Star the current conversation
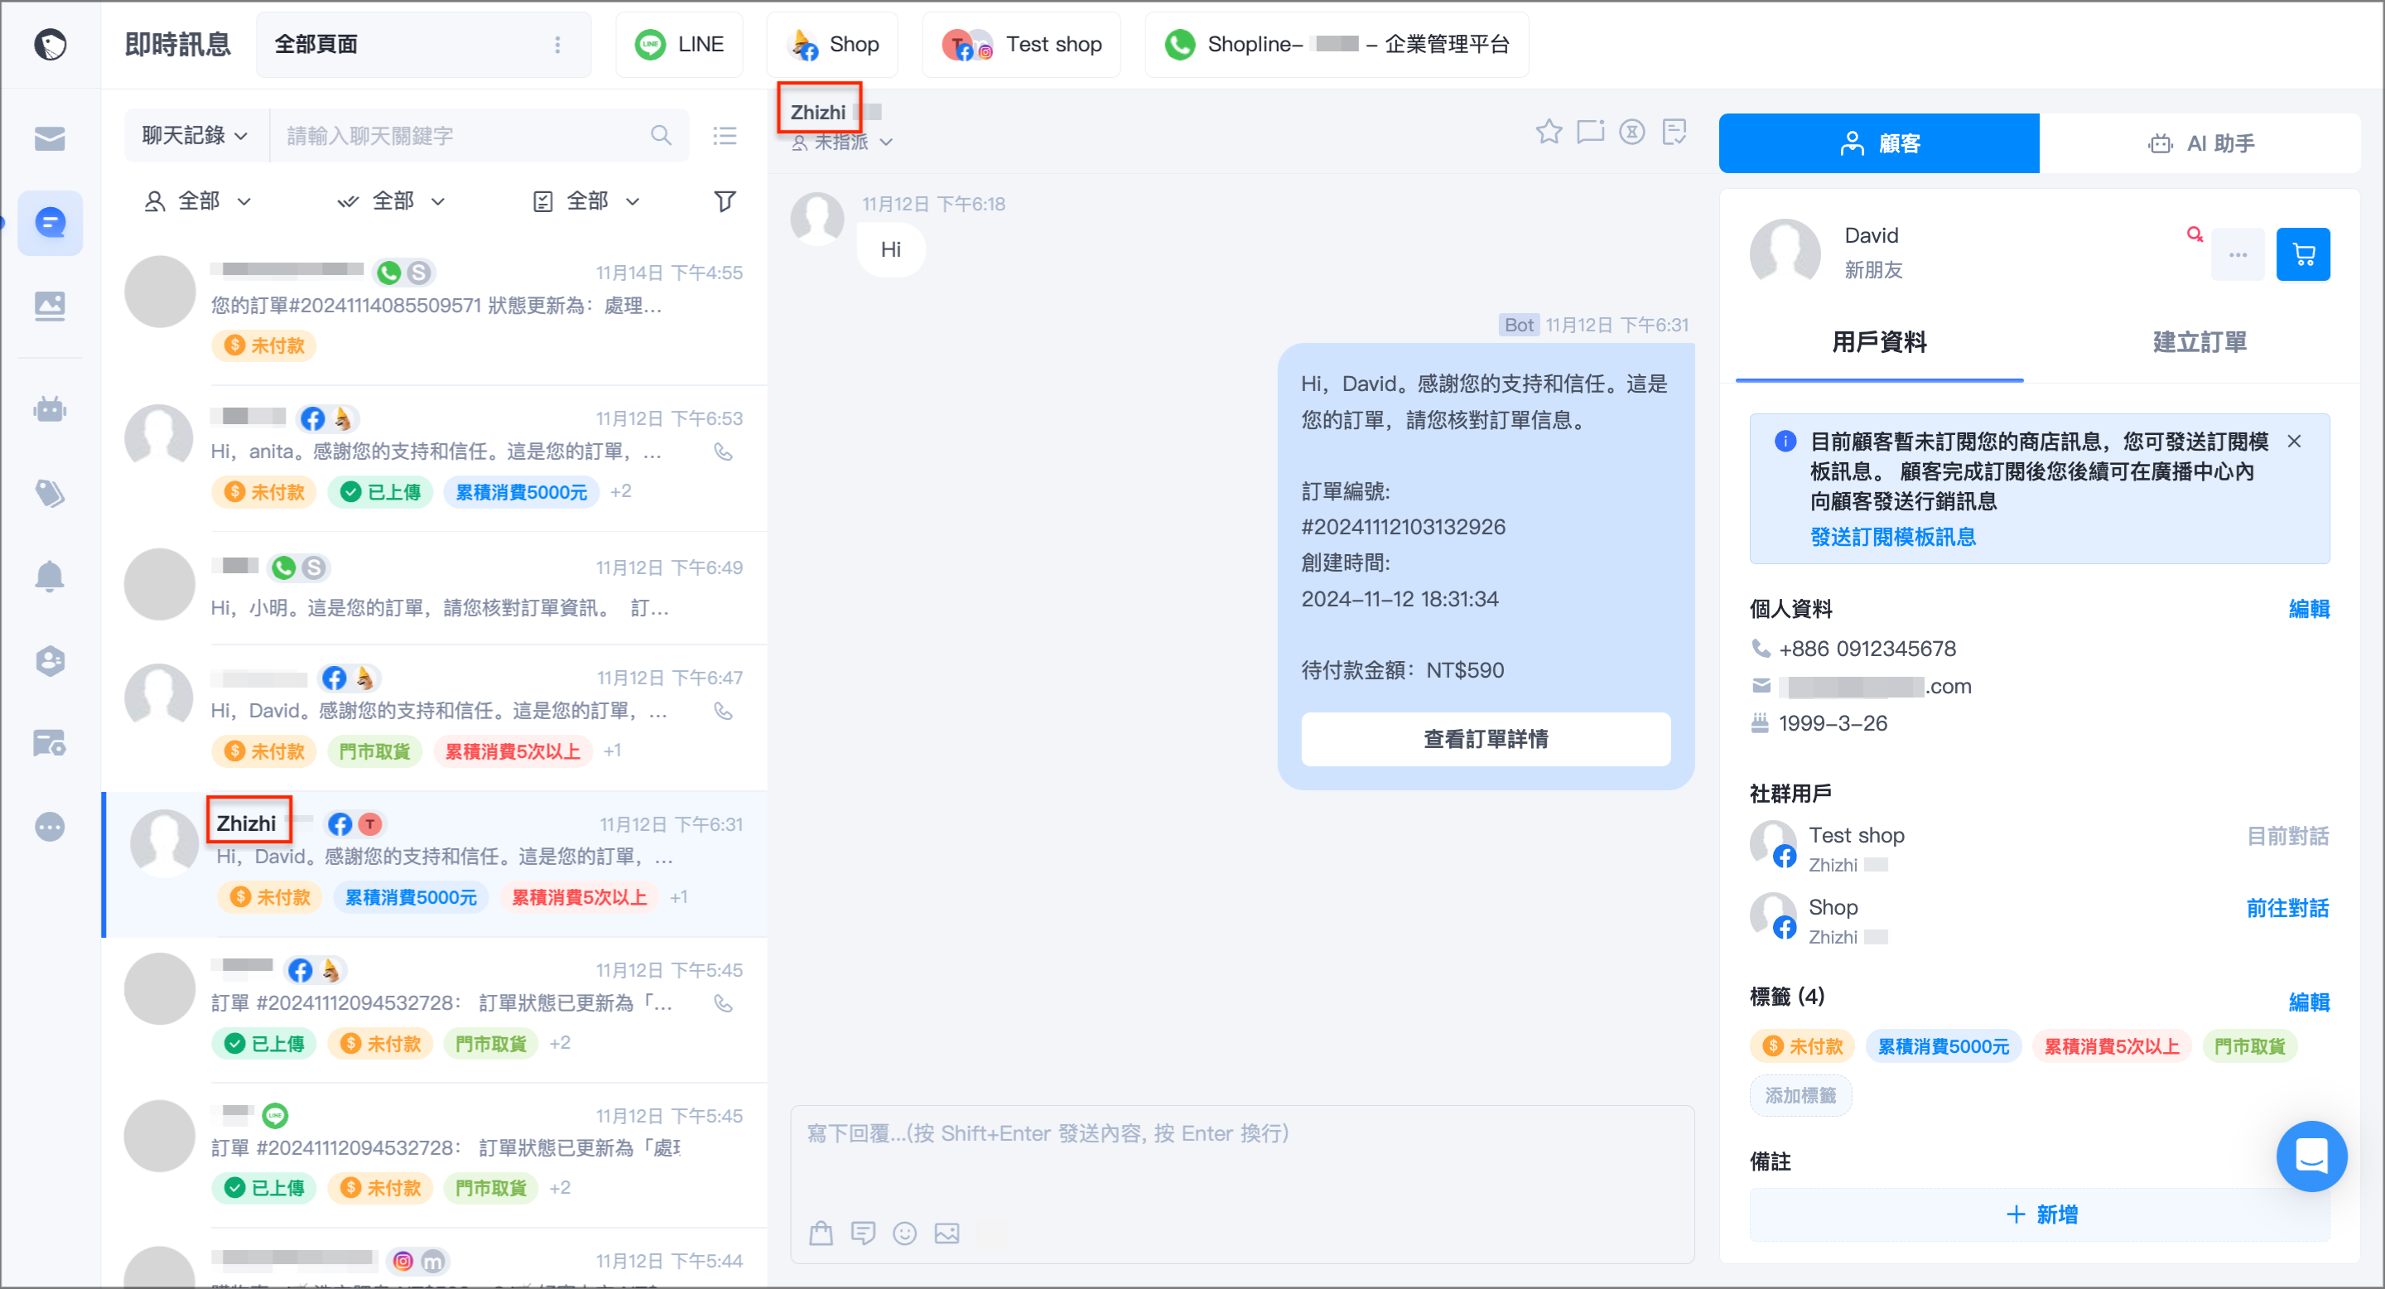 click(x=1548, y=133)
